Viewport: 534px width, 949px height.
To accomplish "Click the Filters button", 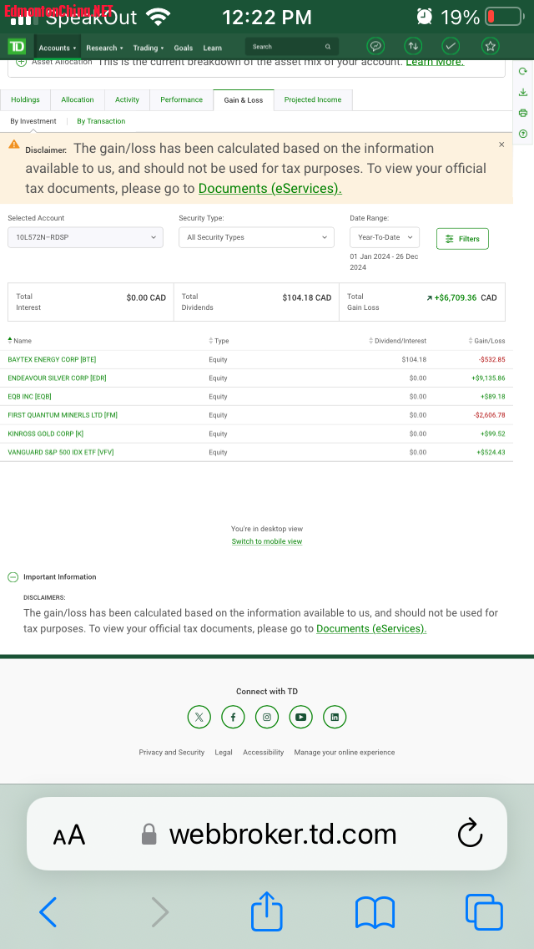I will coord(462,239).
